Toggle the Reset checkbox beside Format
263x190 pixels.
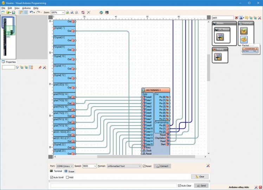(144, 166)
